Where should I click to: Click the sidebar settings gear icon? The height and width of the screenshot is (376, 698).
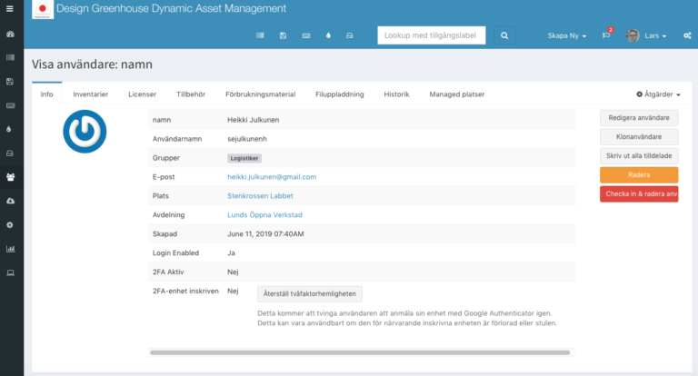coord(10,224)
